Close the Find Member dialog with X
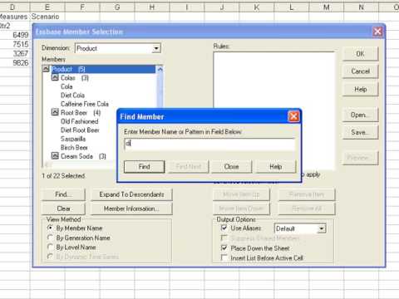This screenshot has width=399, height=299. 293,116
